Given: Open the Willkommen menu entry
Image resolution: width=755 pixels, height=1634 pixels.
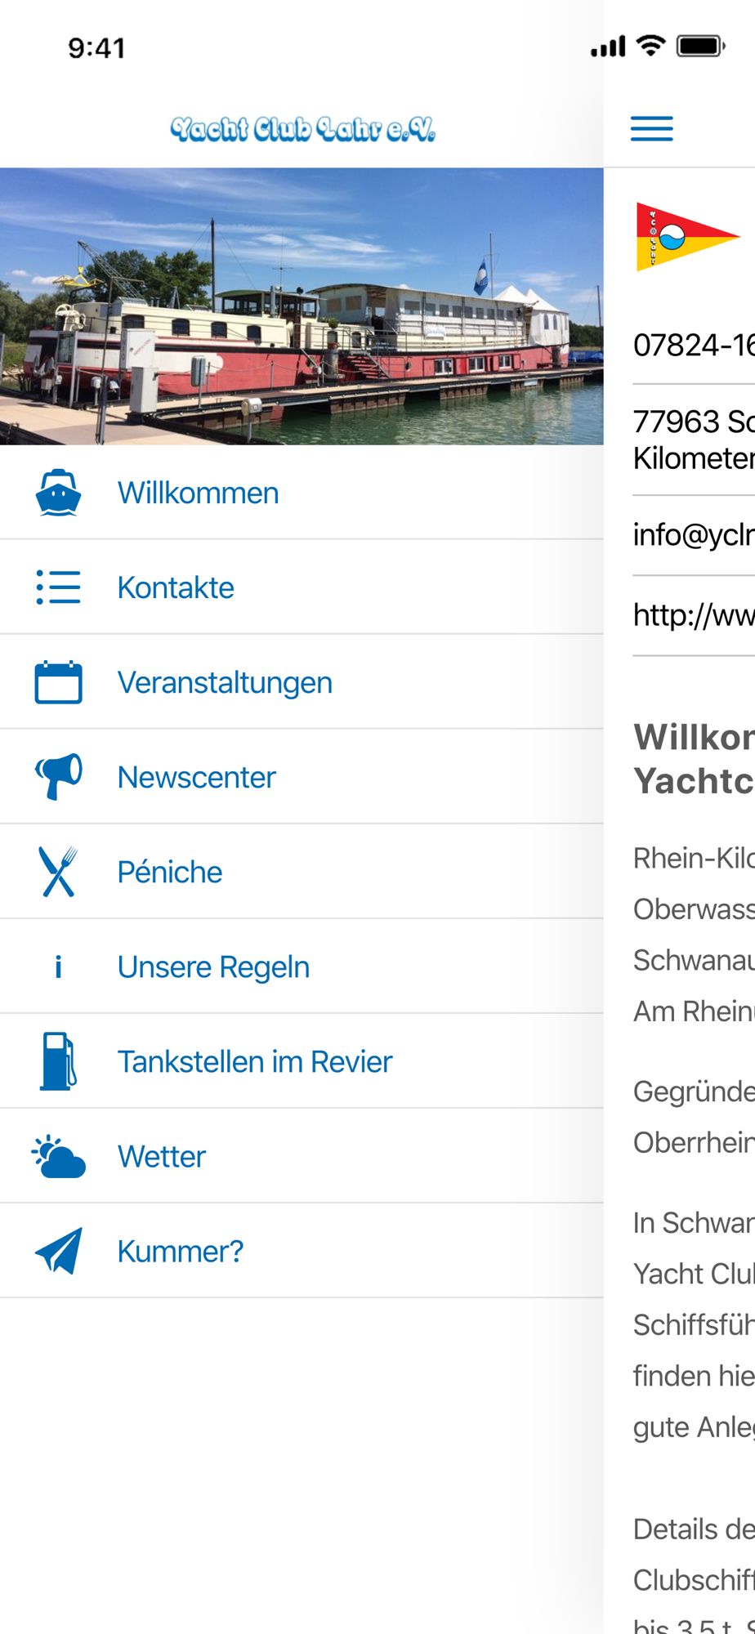Looking at the screenshot, I should pyautogui.click(x=302, y=493).
